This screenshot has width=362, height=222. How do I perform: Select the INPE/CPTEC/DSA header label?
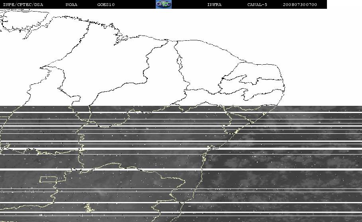click(23, 4)
